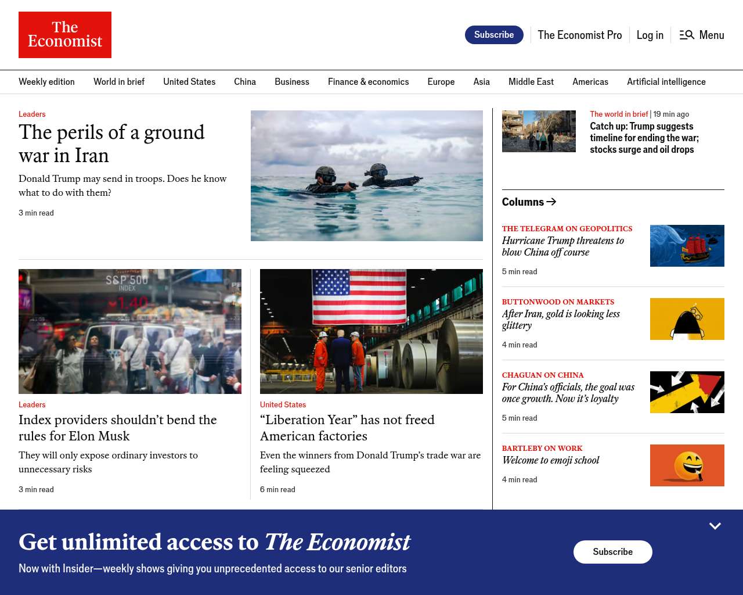Click the Subscribe button in header
Viewport: 743px width, 595px height.
(494, 35)
